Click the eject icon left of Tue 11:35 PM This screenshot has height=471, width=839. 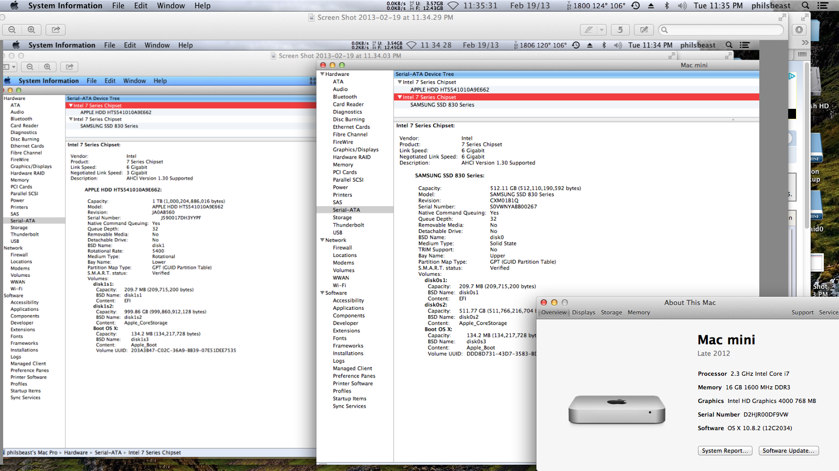pos(651,6)
